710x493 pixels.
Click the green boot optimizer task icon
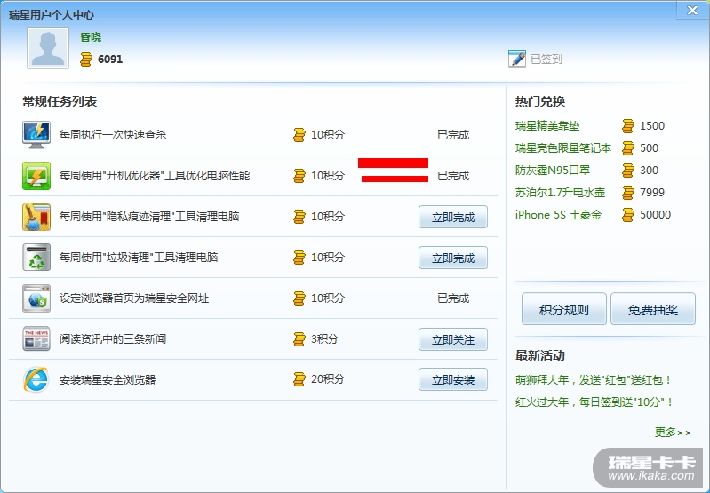pyautogui.click(x=36, y=176)
